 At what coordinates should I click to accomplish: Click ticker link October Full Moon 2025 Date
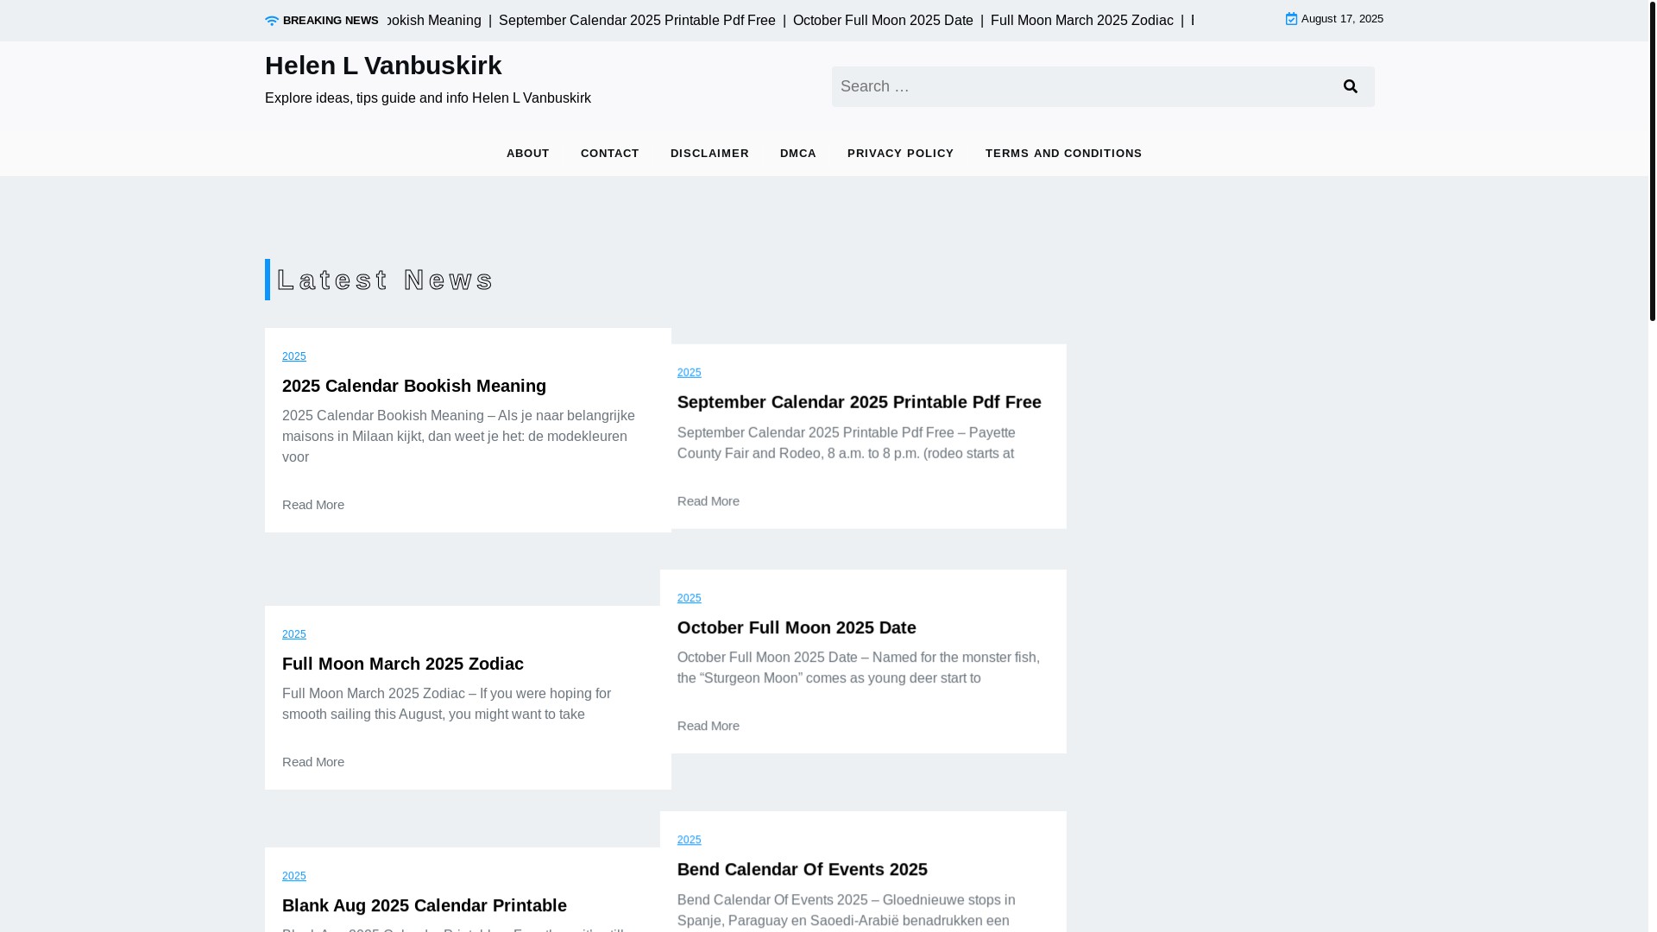883,21
